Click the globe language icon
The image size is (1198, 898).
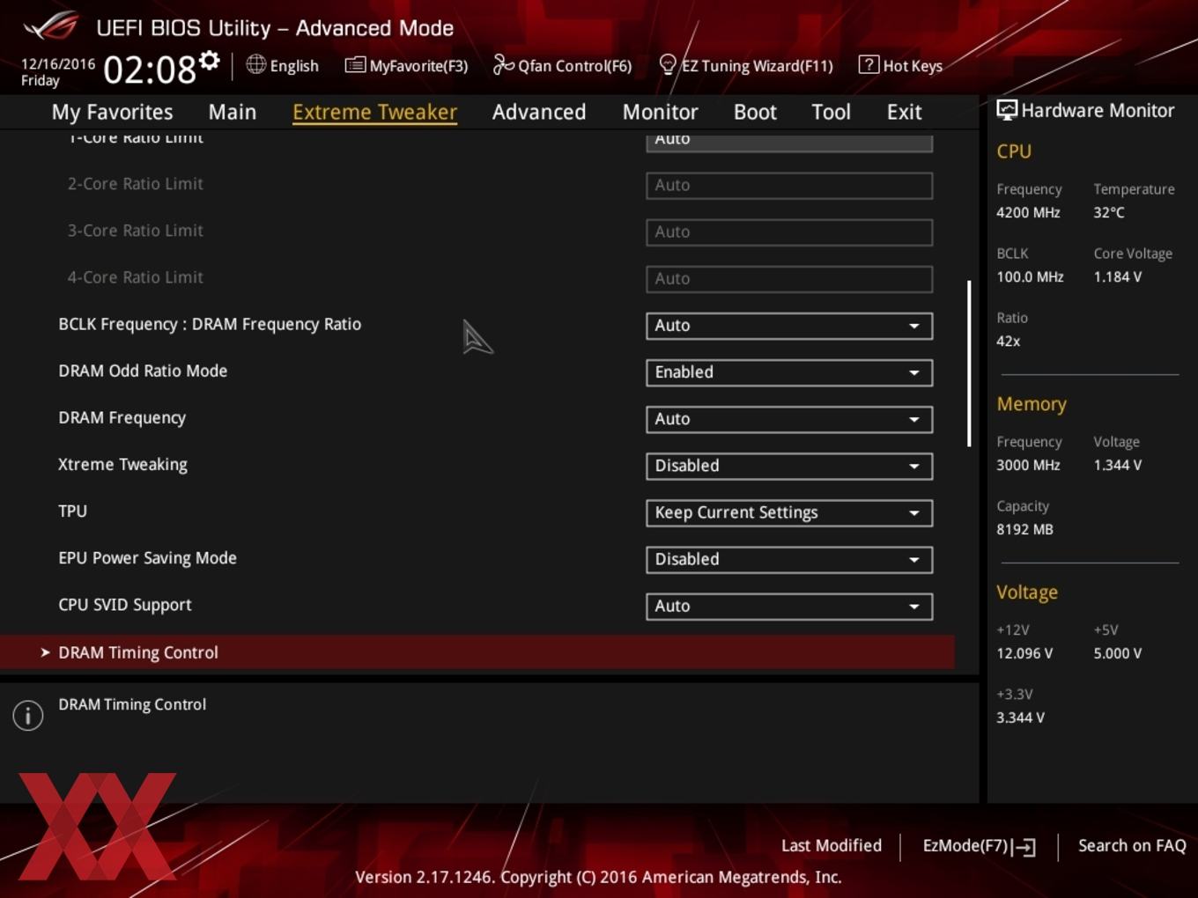tap(255, 64)
